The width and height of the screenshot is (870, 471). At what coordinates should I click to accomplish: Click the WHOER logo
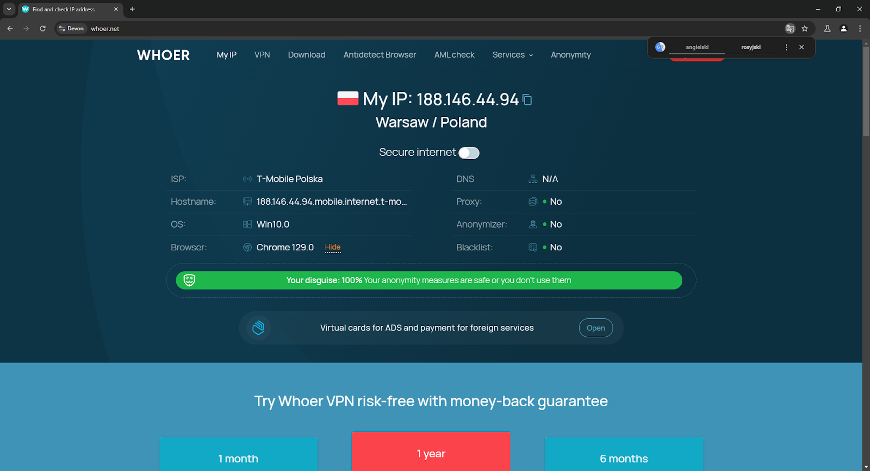164,55
